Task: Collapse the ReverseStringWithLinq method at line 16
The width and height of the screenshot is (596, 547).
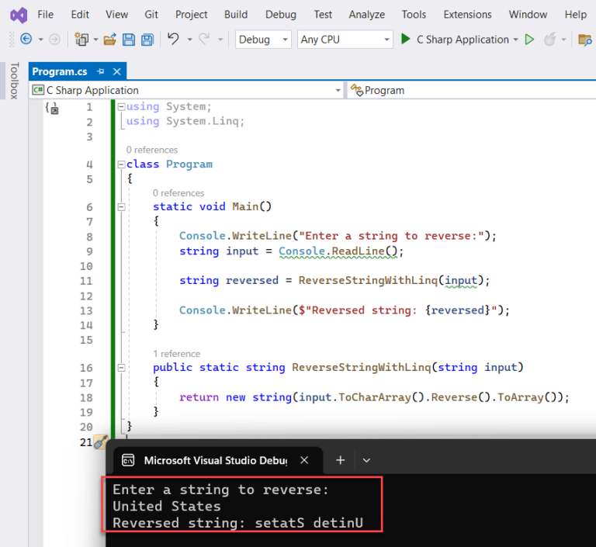Action: tap(121, 368)
